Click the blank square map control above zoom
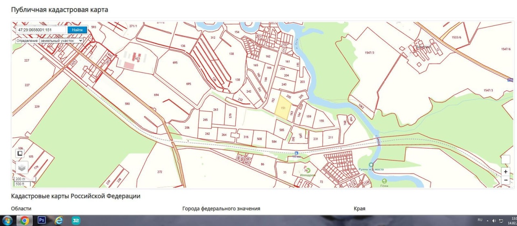 tap(505, 159)
